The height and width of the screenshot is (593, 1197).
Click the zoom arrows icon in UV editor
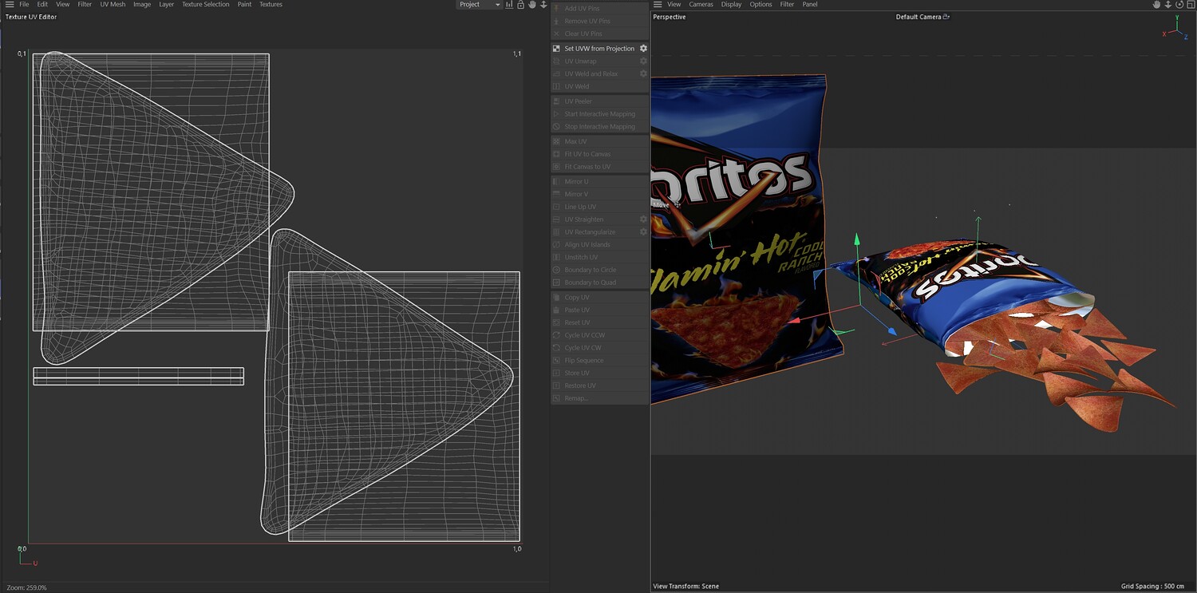pos(543,5)
